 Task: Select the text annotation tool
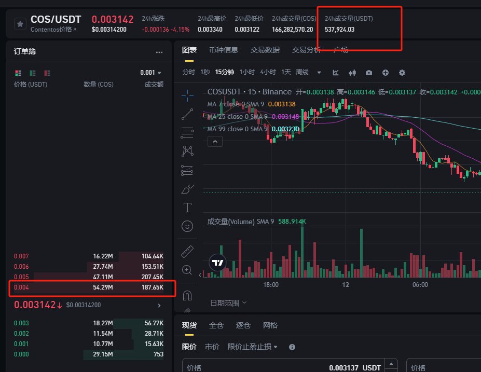tap(187, 208)
